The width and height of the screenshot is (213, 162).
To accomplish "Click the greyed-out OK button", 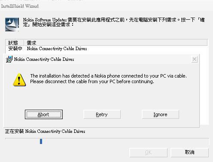I will click(148, 153).
